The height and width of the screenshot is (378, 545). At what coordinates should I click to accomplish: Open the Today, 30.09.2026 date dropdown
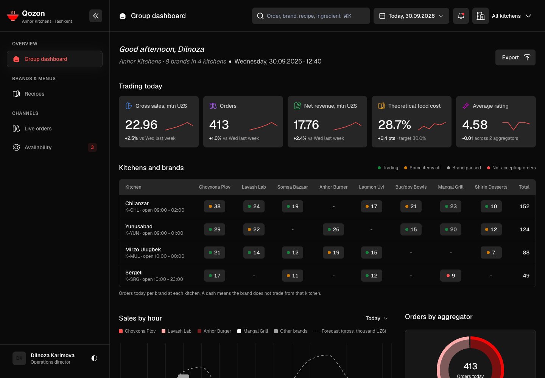pos(411,16)
